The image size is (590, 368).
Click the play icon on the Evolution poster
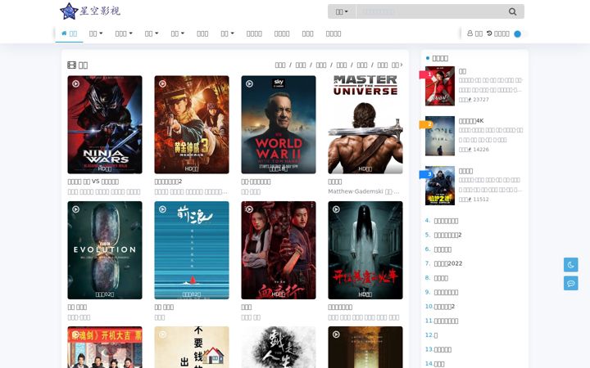(75, 209)
